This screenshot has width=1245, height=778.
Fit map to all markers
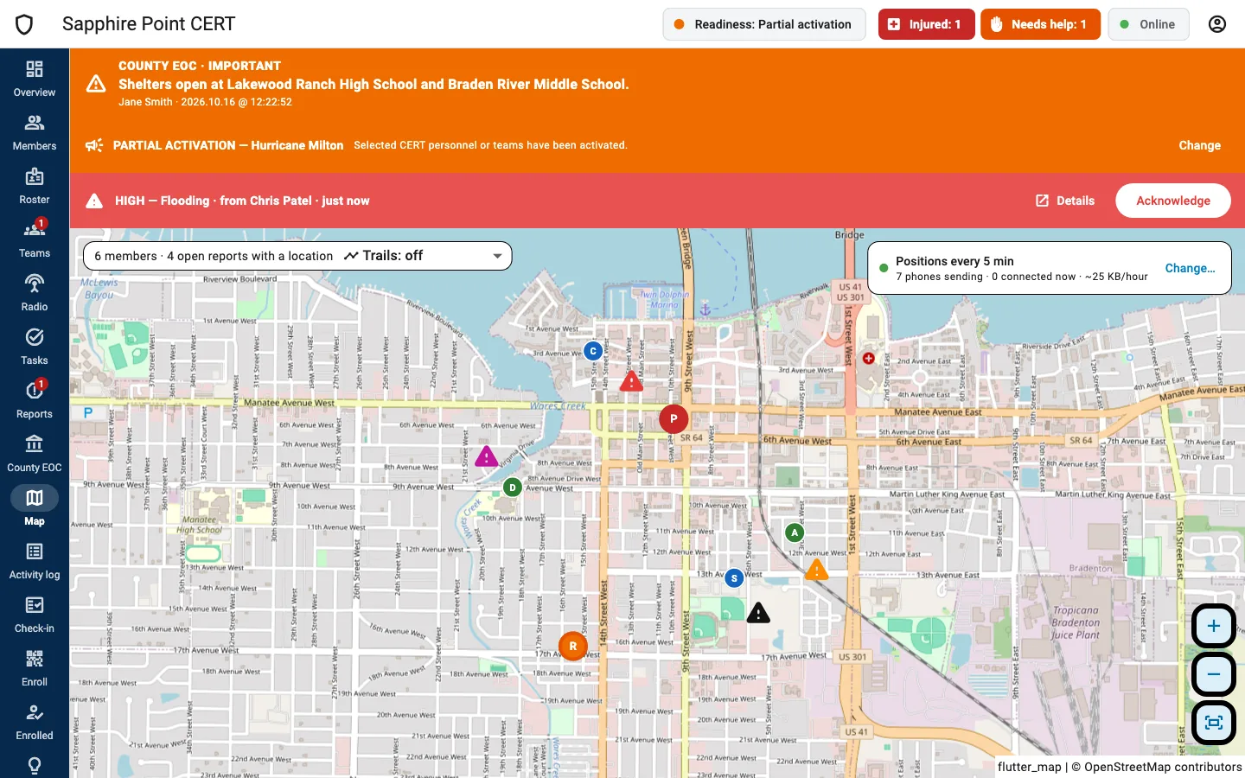click(x=1214, y=723)
